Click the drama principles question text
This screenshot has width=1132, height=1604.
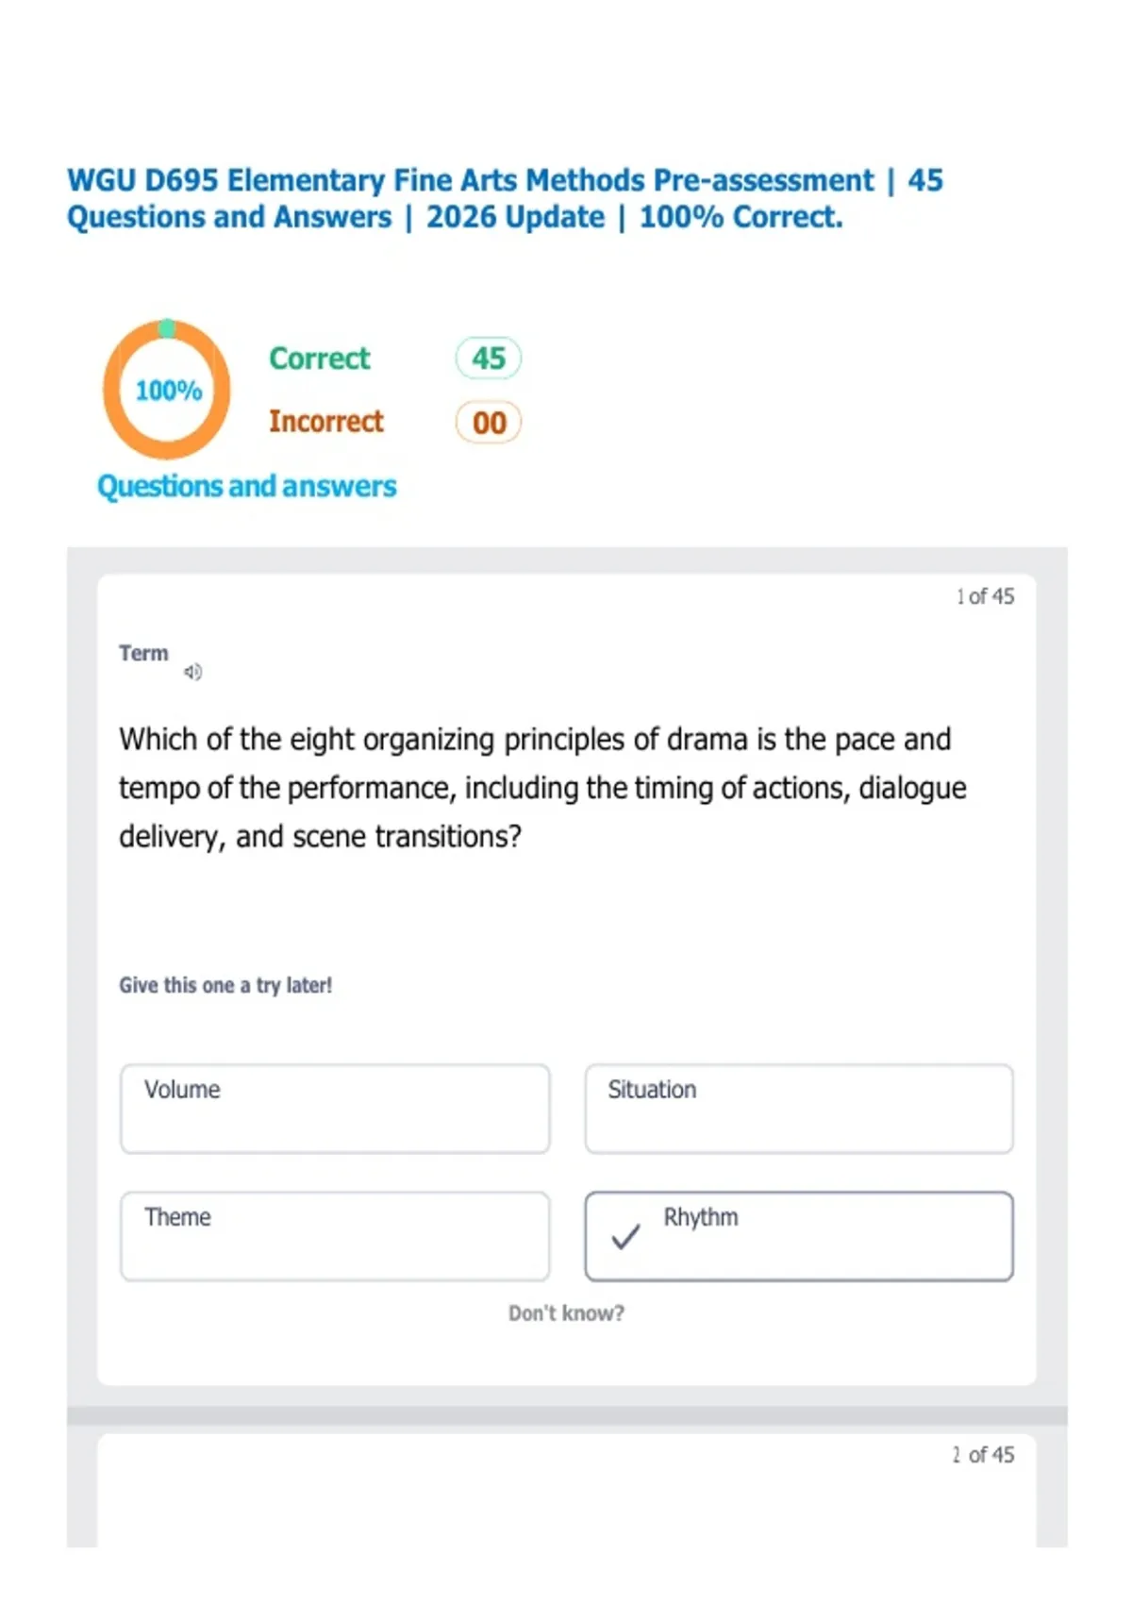pos(542,788)
